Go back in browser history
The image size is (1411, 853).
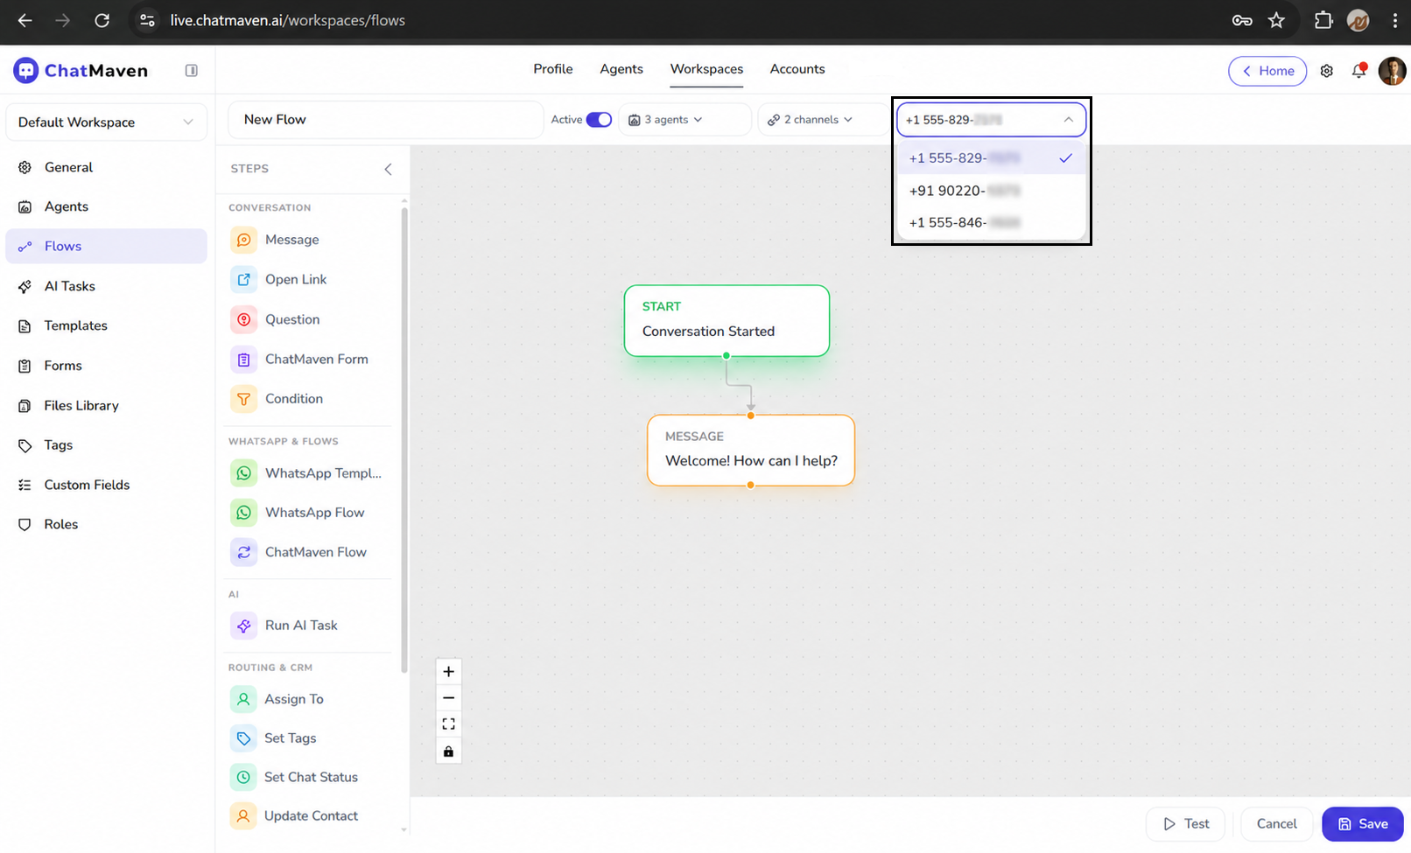pos(25,20)
